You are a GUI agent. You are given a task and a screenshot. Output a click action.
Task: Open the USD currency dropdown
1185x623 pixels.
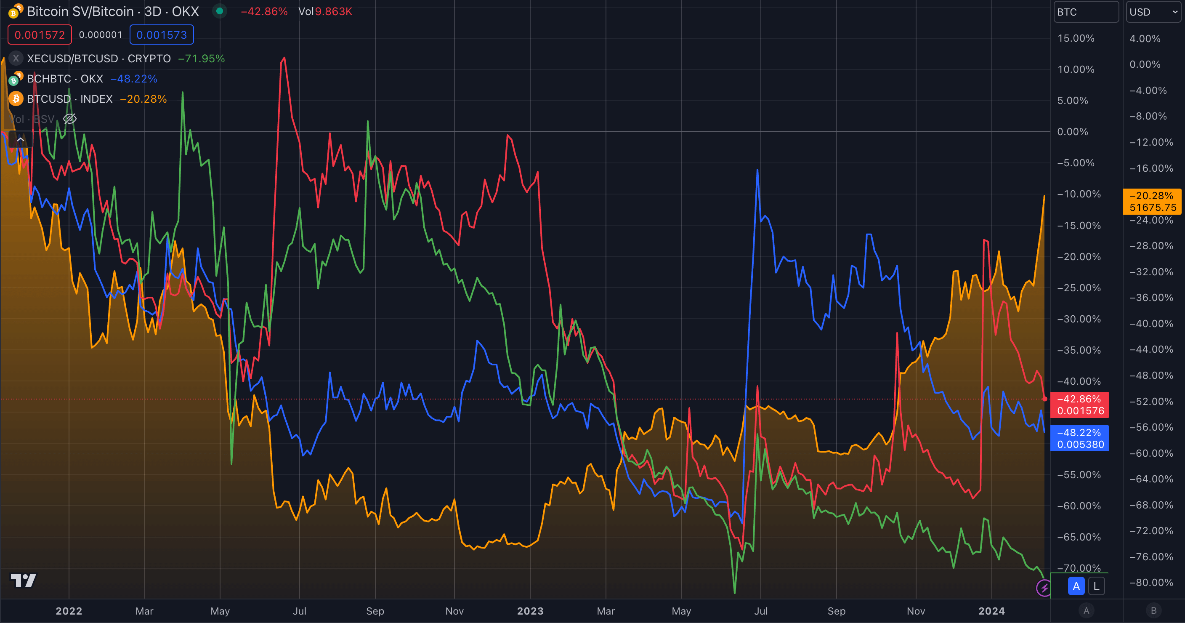coord(1153,12)
